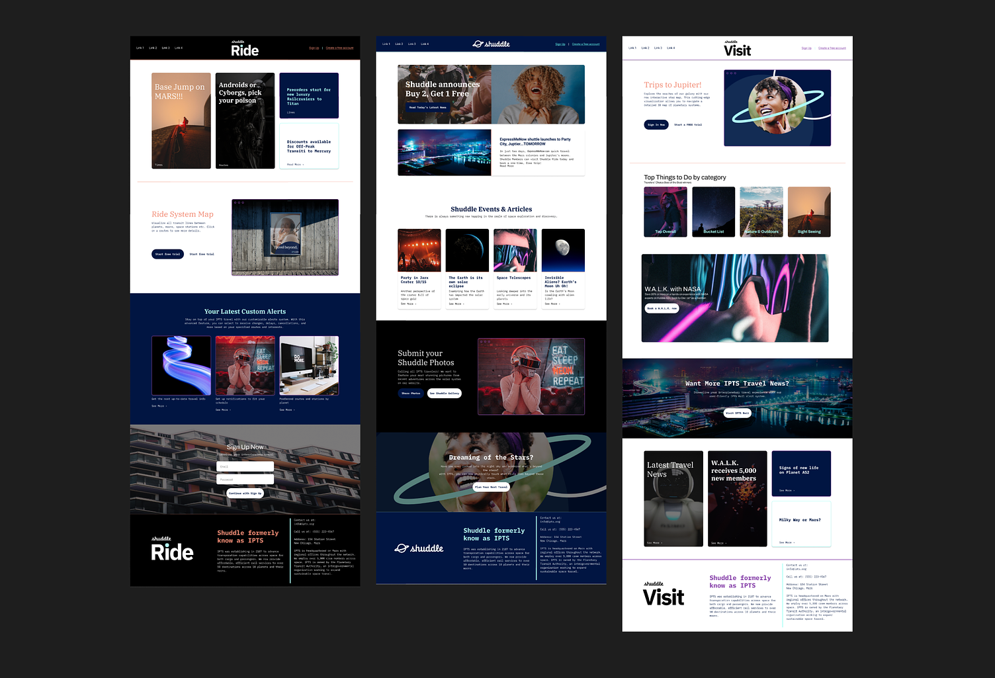995x678 pixels.
Task: Click the See Shuddle Gallery button
Action: pos(444,393)
